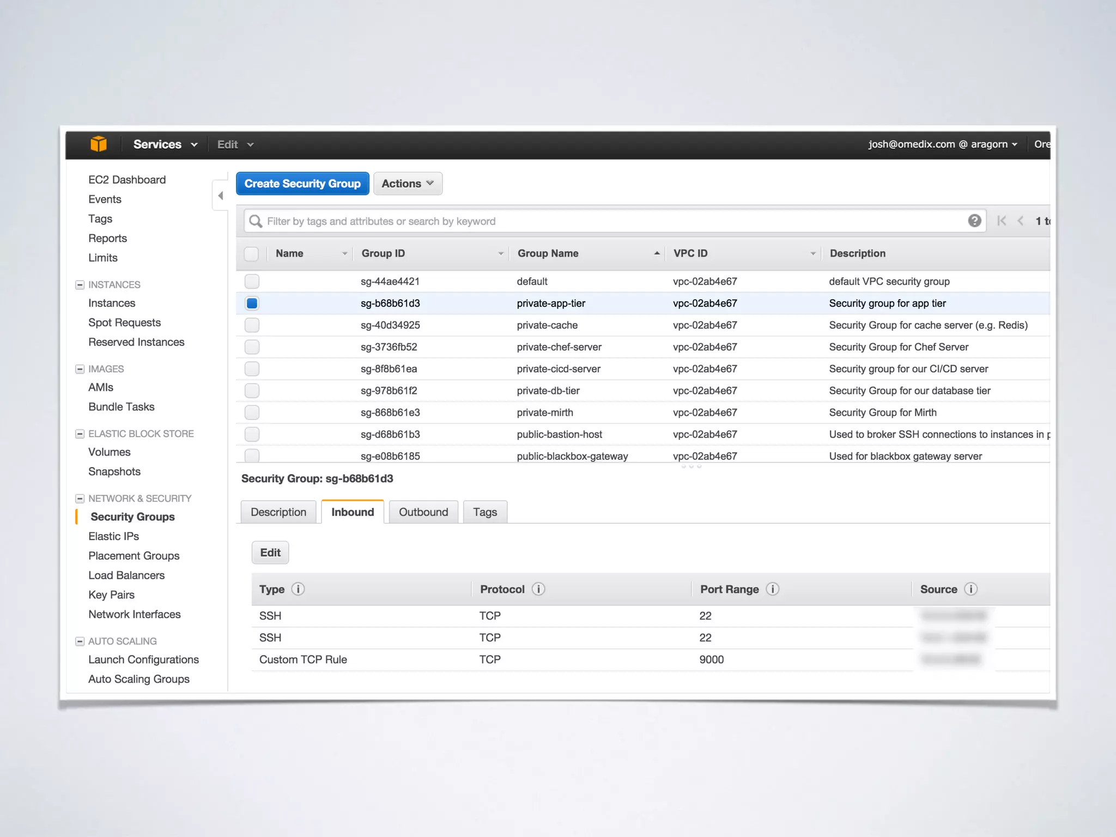Click the Port Range info icon
Viewport: 1116px width, 837px height.
pos(773,589)
